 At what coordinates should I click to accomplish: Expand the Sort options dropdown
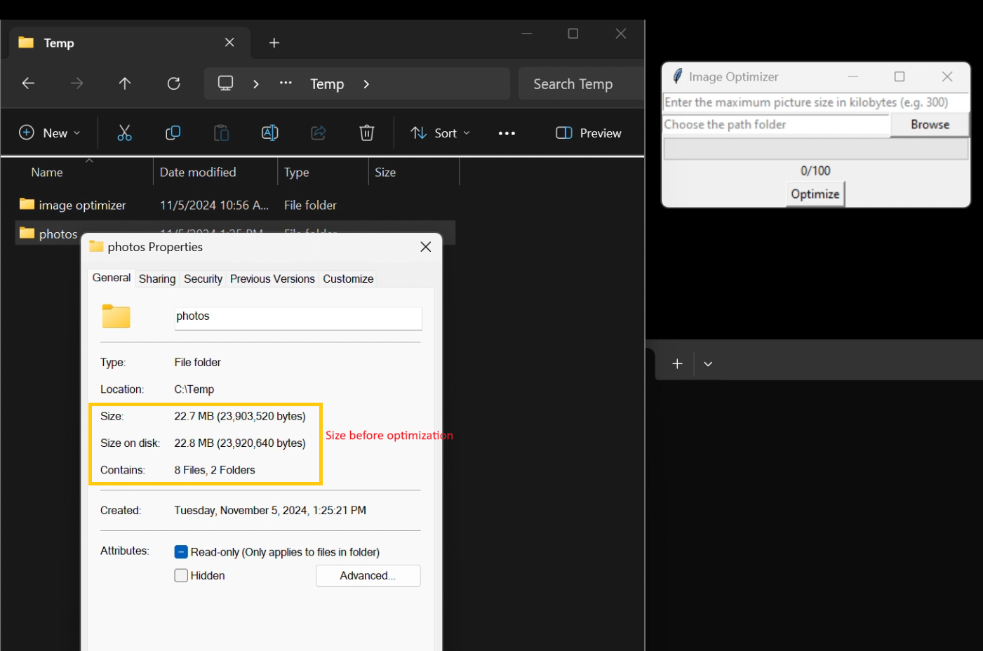(x=441, y=133)
